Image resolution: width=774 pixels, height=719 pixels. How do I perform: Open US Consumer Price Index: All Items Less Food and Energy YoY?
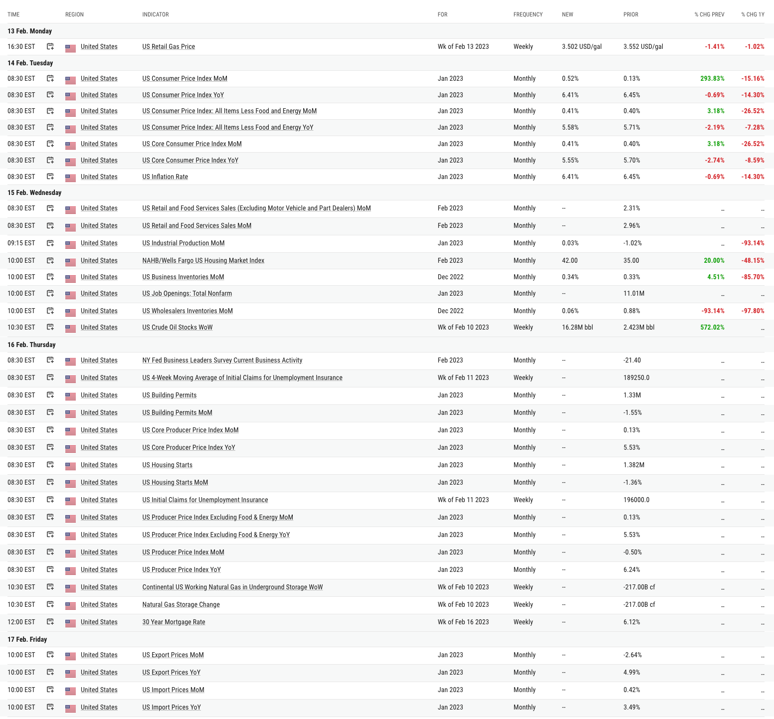pyautogui.click(x=228, y=127)
